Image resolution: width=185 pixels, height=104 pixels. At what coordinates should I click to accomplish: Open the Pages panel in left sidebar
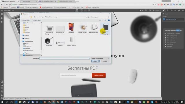tap(2, 18)
